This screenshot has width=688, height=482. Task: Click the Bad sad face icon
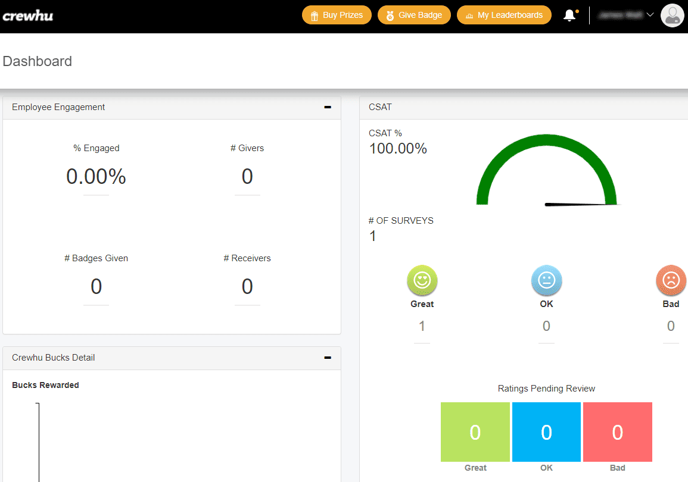click(x=671, y=280)
